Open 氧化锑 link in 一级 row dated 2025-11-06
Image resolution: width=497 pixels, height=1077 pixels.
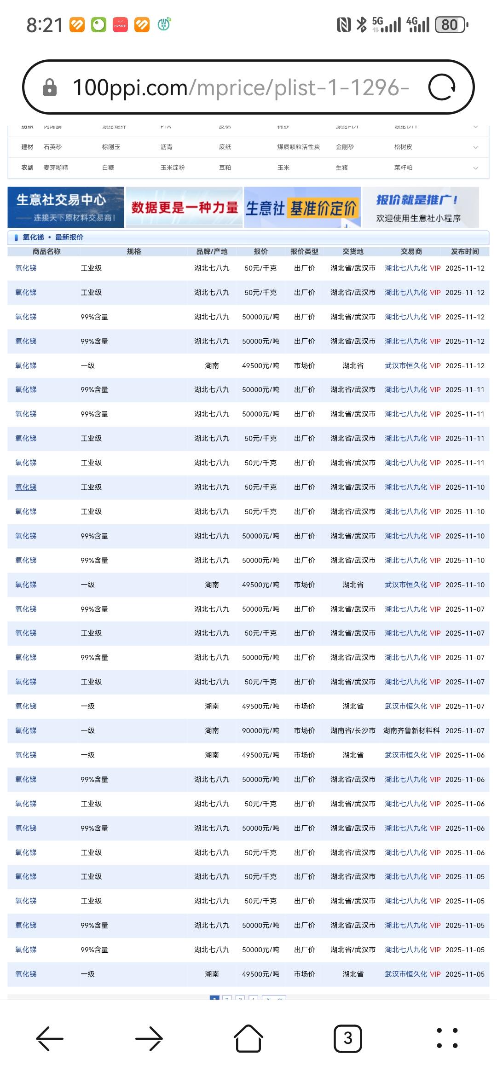[26, 755]
